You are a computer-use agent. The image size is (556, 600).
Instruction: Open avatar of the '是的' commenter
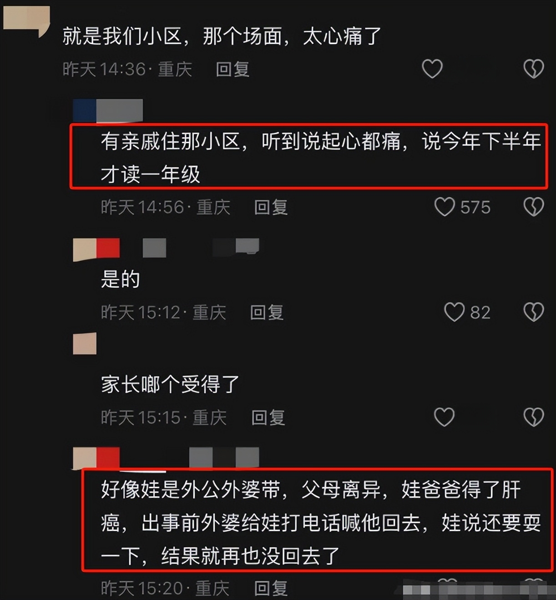pyautogui.click(x=85, y=250)
